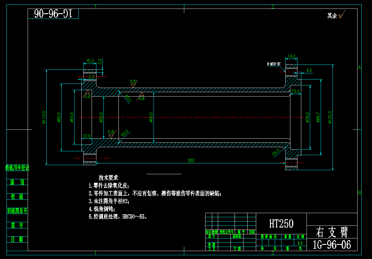Click the "工艺" title block cell
The width and height of the screenshot is (372, 259).
[x=211, y=249]
